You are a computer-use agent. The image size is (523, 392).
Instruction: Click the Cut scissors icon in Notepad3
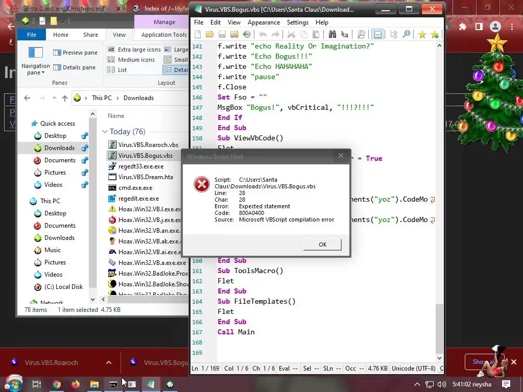[x=291, y=34]
